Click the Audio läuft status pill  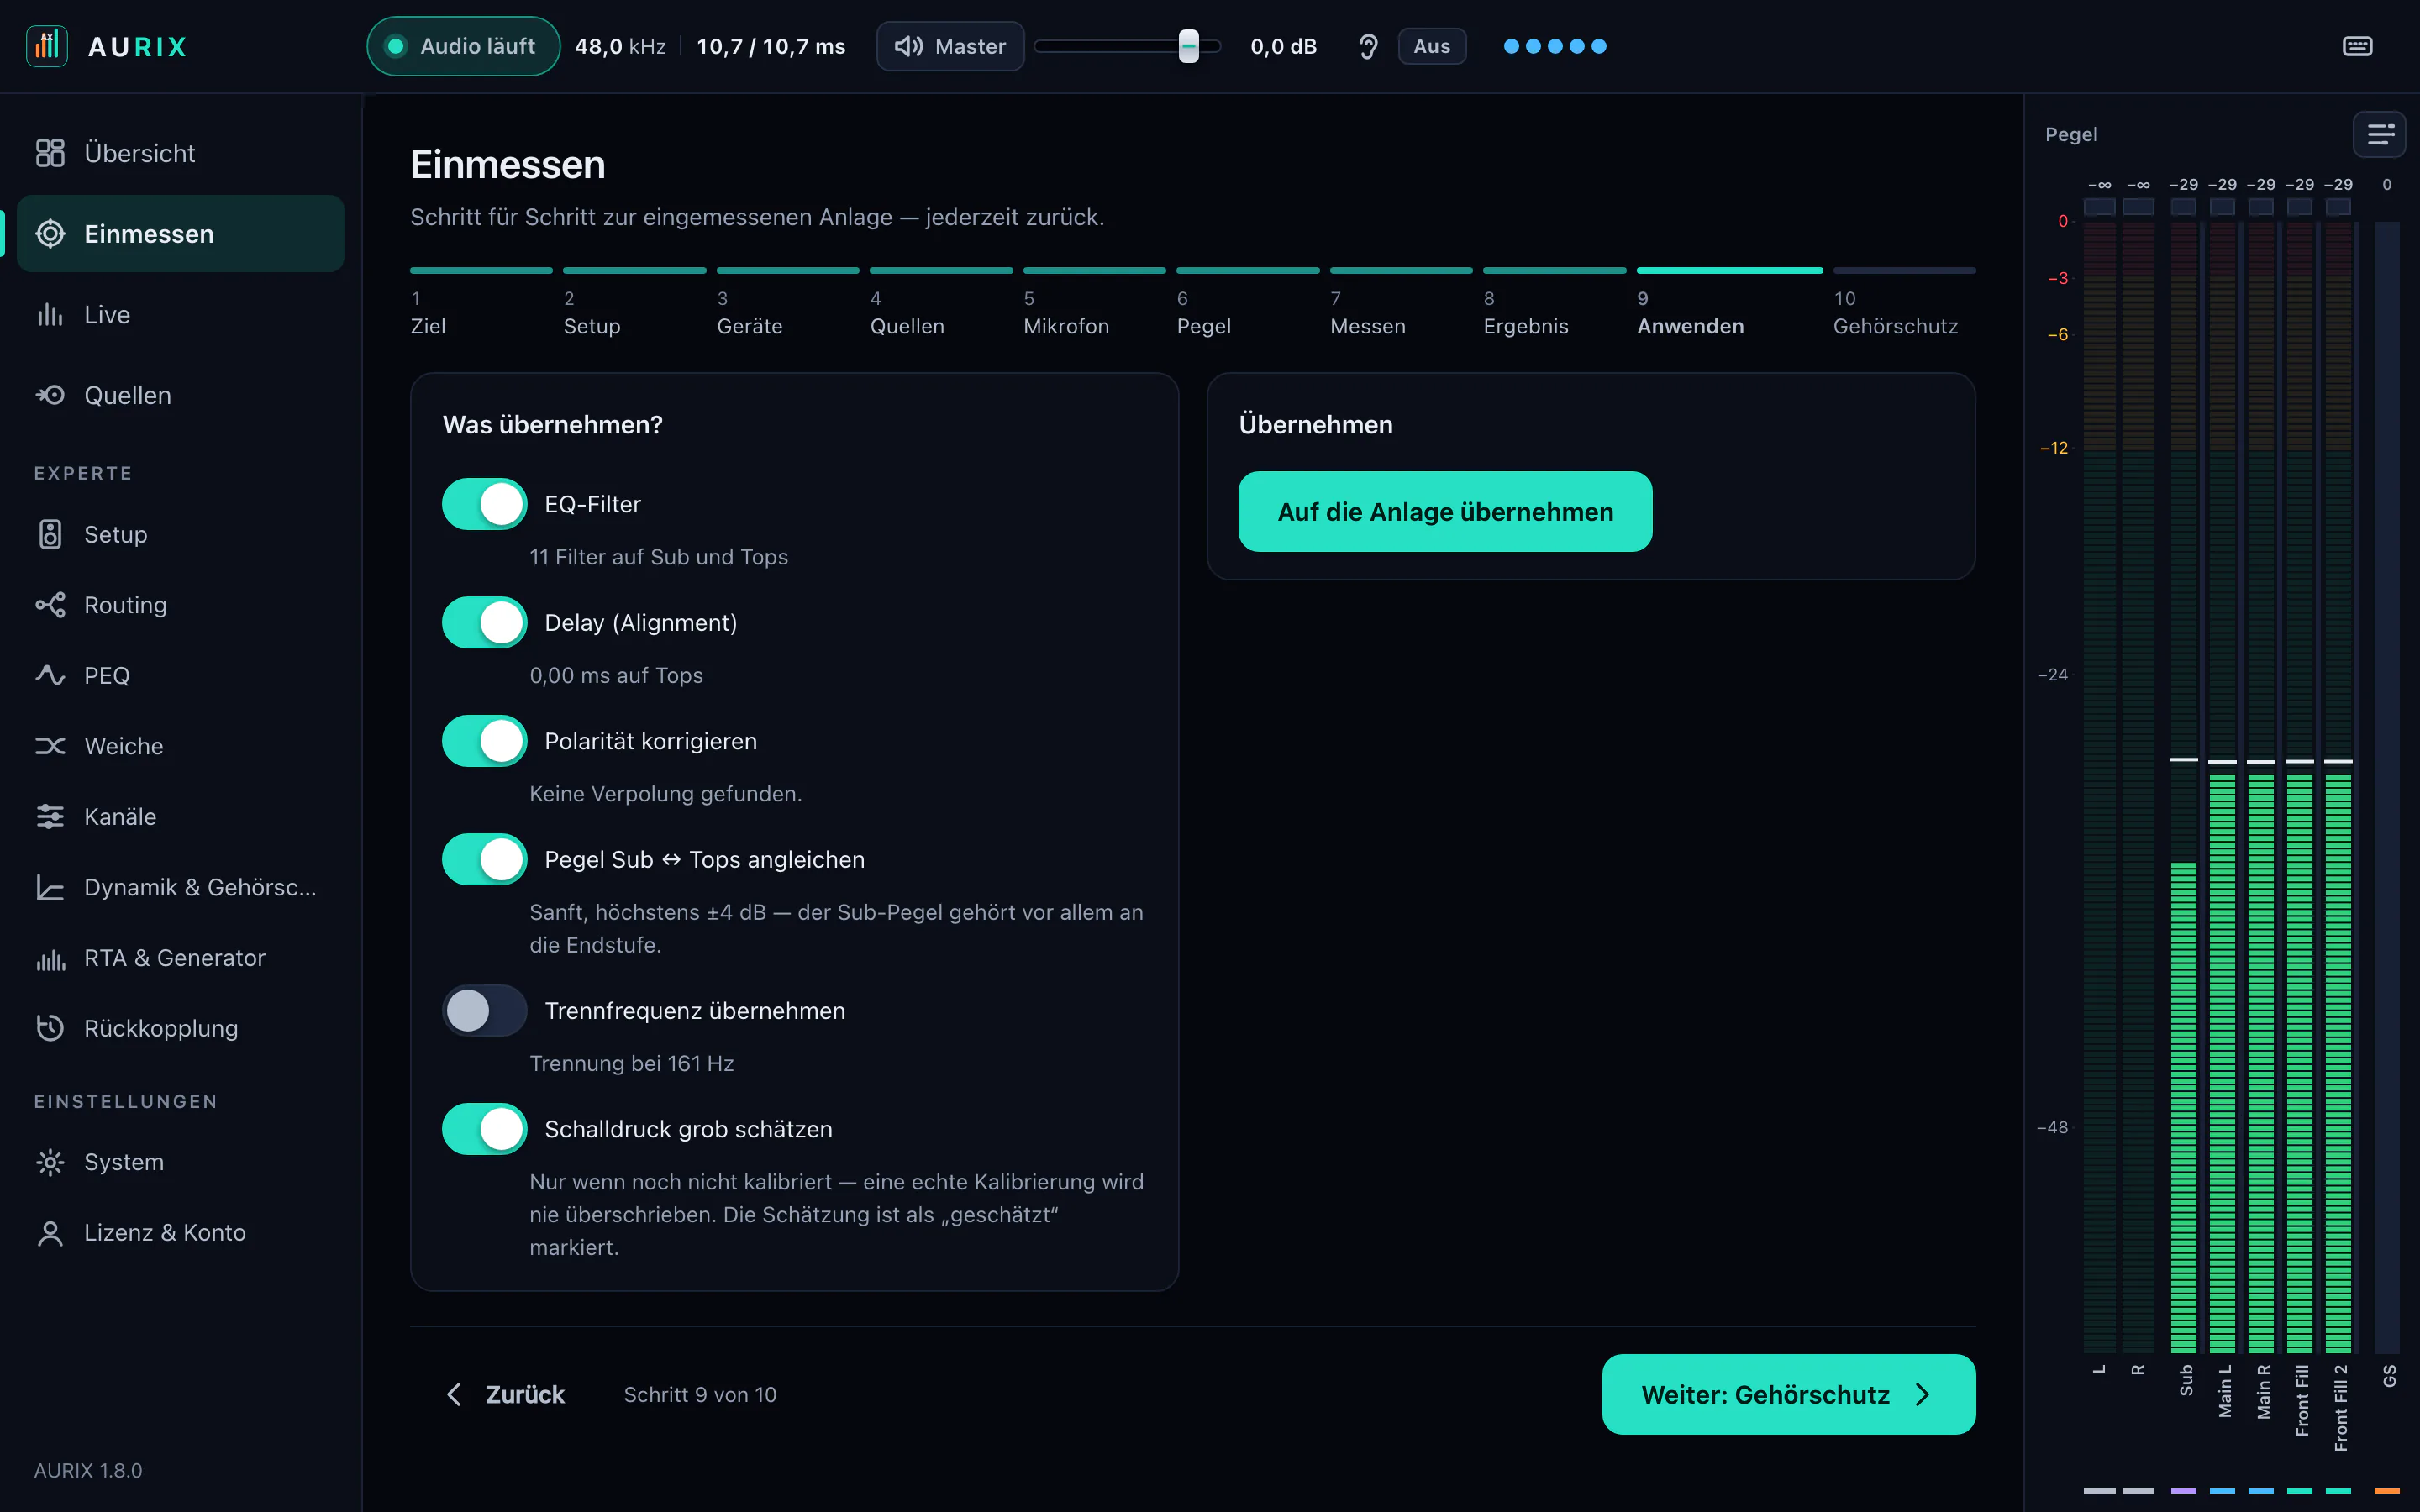[463, 46]
